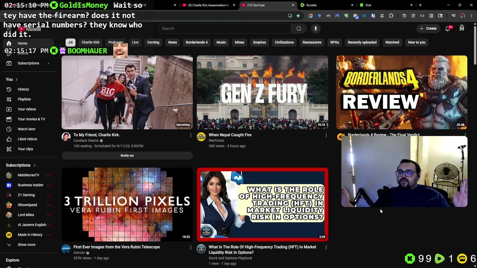Viewport: 477px width, 268px height.
Task: Open a new browser tab
Action: [420, 5]
